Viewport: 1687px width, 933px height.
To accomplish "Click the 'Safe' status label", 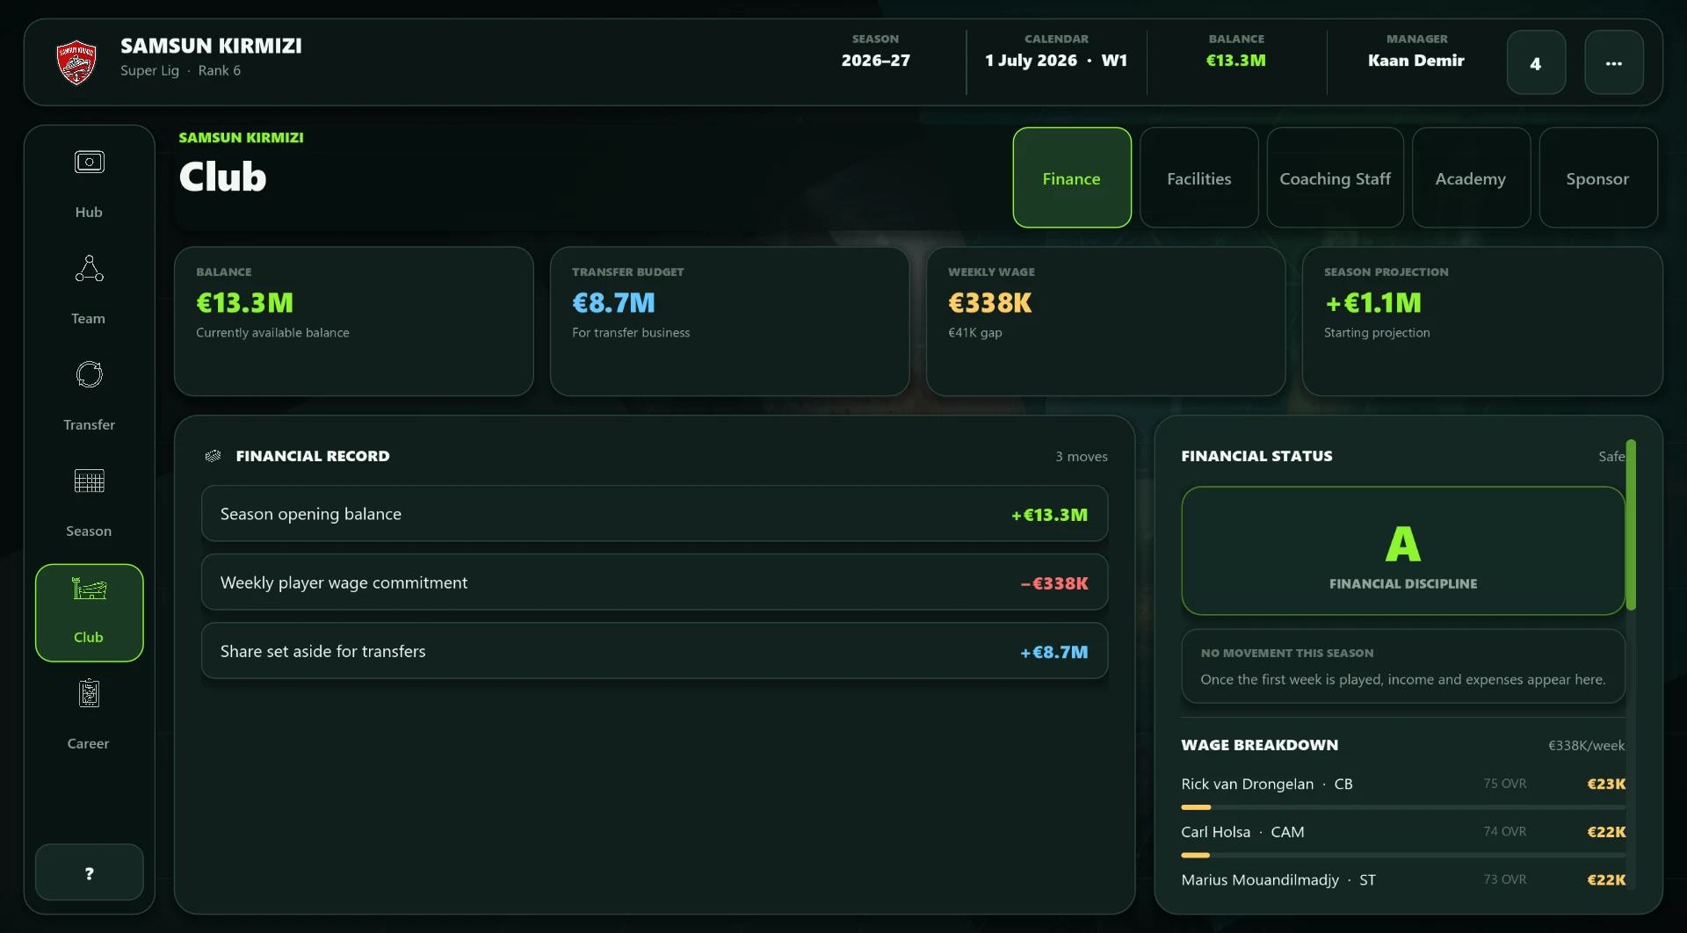I will tap(1611, 457).
